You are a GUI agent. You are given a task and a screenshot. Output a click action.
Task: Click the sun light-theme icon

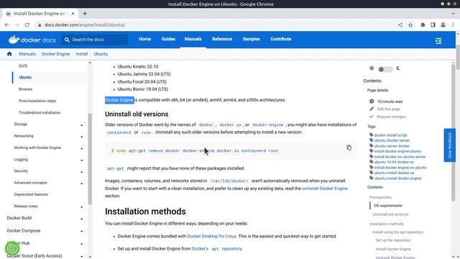[372, 68]
